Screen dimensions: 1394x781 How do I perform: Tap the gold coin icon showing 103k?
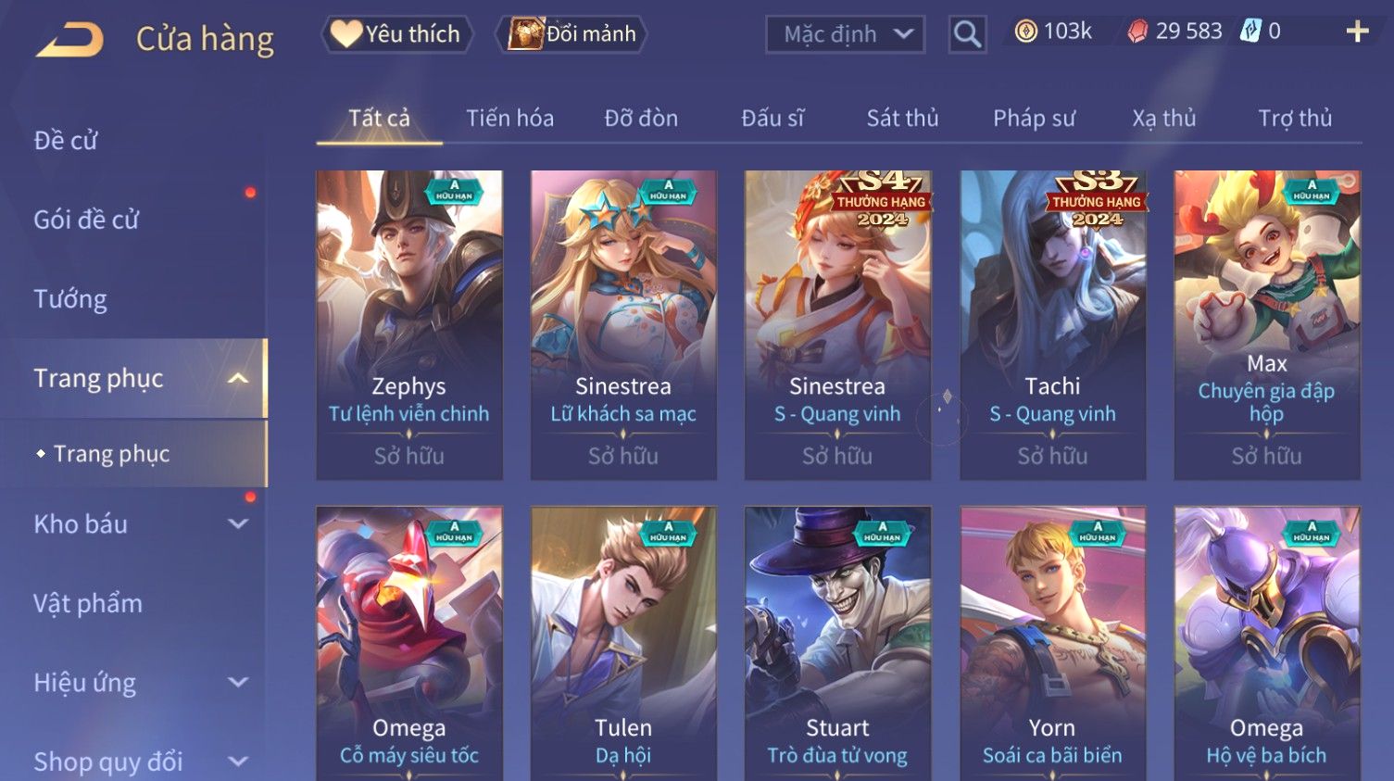tap(1026, 31)
